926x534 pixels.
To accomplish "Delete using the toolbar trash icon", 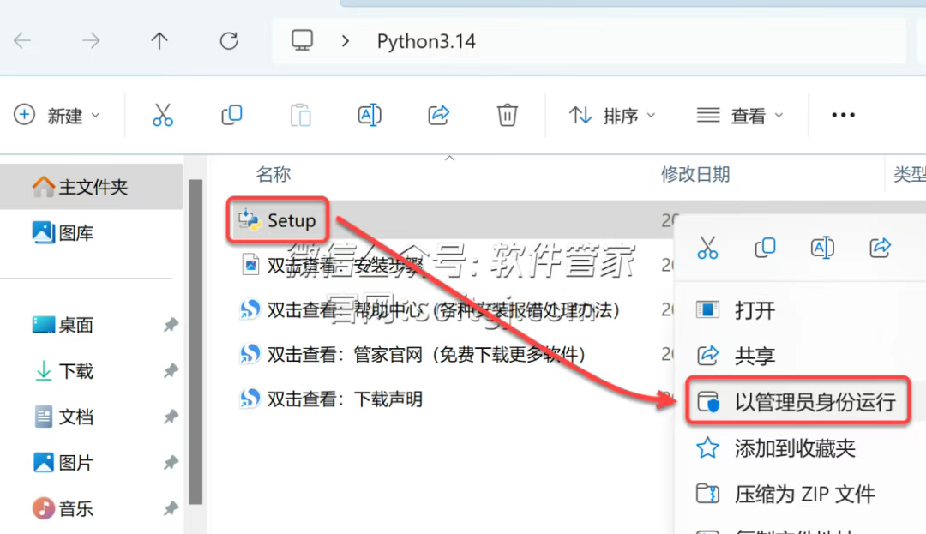I will pos(507,115).
